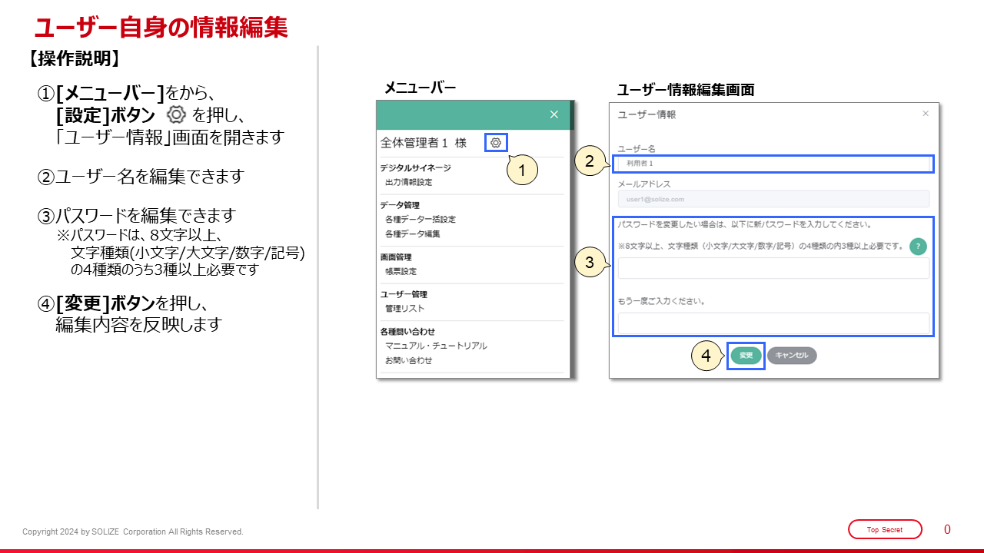Focus the password confirmation input field
The image size is (984, 553).
click(x=773, y=323)
